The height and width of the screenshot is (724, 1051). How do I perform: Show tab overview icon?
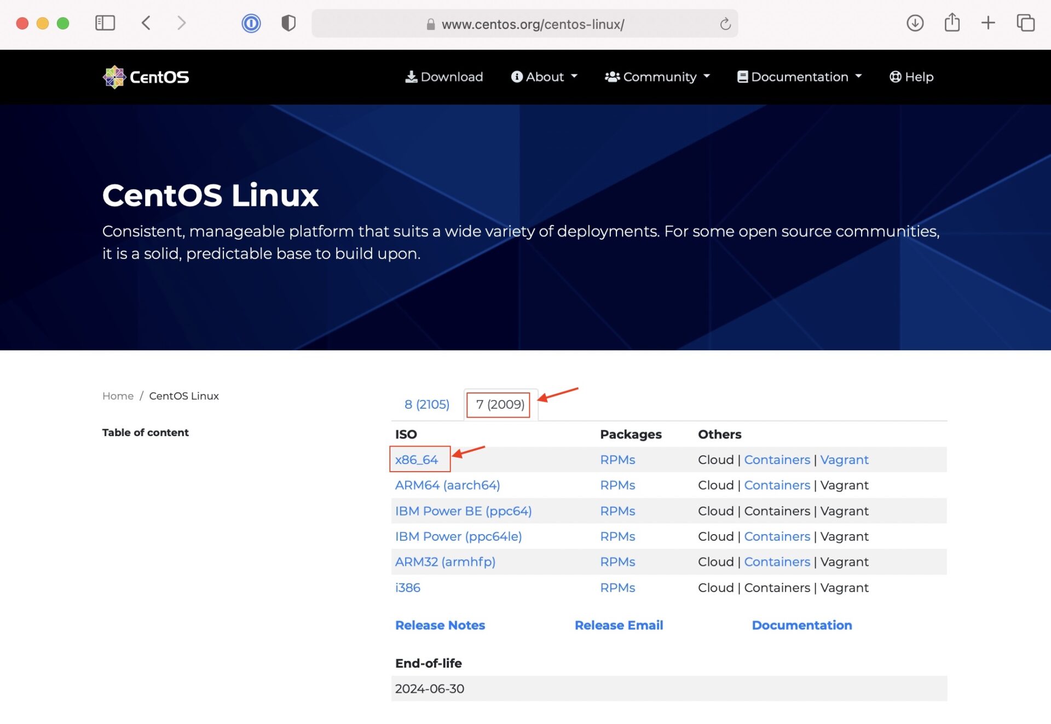[1025, 23]
